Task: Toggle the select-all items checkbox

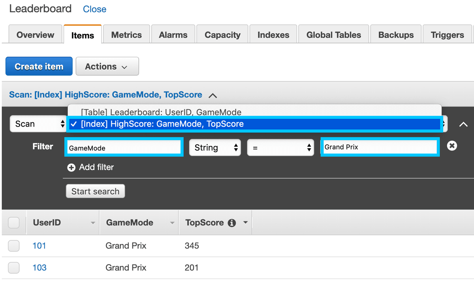Action: pos(14,222)
